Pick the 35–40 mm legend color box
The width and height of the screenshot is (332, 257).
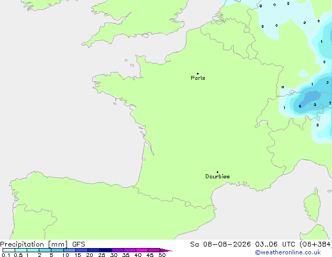129,250
